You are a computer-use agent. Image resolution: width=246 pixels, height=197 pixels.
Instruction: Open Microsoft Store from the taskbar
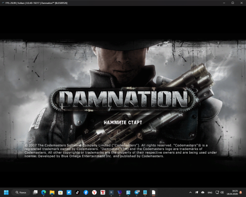coord(60,192)
